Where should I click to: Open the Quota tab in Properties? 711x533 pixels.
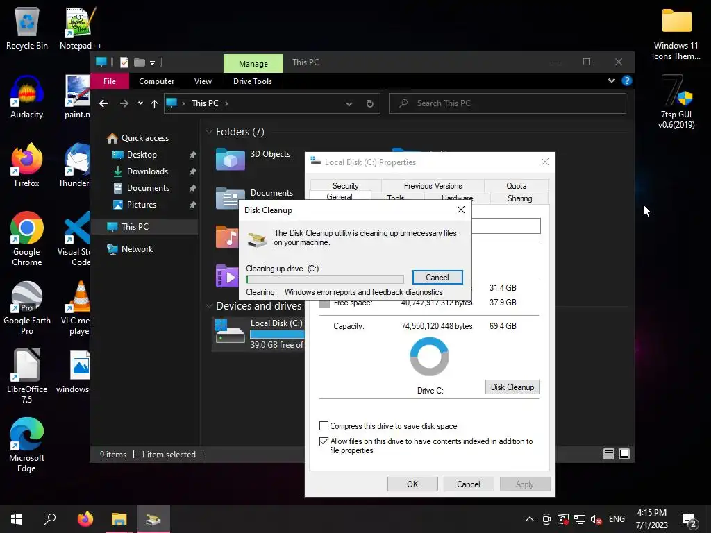(x=517, y=186)
